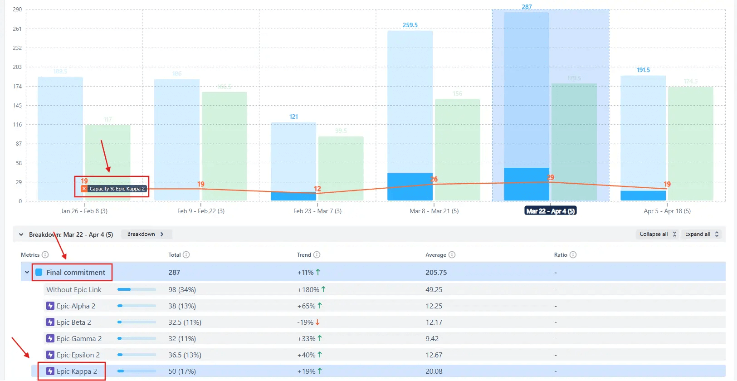Click the green up arrow beside +11% trend
This screenshot has width=737, height=381.
coord(318,272)
